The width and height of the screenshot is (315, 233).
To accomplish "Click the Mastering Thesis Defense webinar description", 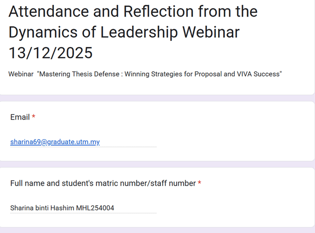I will (x=145, y=74).
